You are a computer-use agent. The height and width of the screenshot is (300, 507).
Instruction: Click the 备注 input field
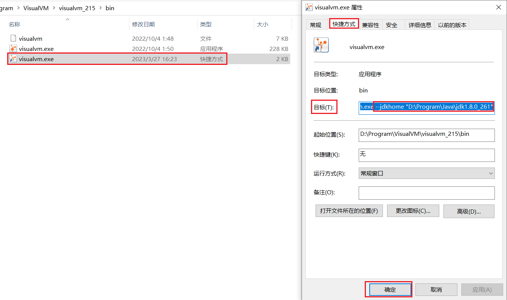click(x=426, y=192)
